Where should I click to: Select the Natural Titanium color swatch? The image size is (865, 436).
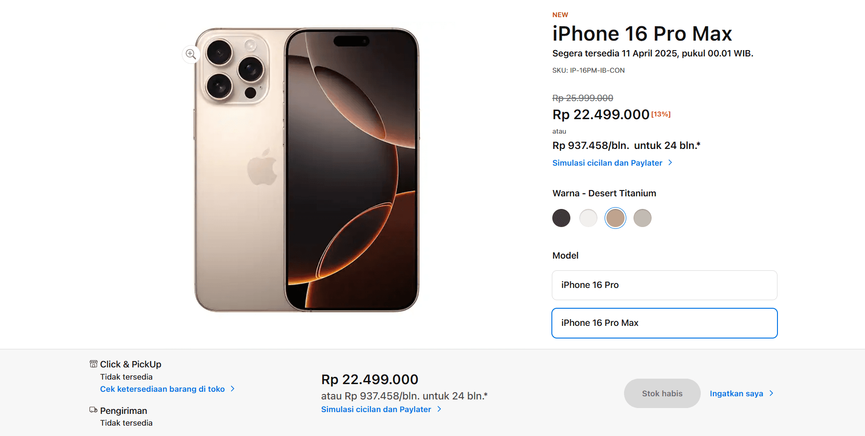click(642, 218)
